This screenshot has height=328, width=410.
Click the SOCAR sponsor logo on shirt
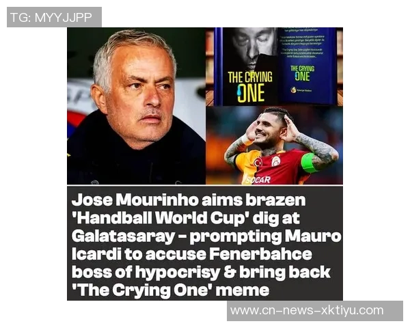tap(258, 180)
